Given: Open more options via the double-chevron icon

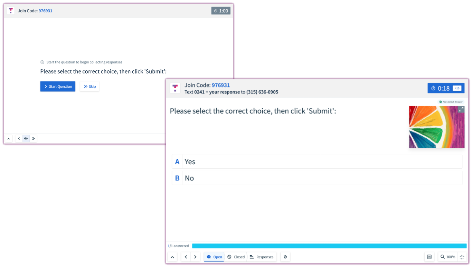Looking at the screenshot, I should tap(285, 257).
